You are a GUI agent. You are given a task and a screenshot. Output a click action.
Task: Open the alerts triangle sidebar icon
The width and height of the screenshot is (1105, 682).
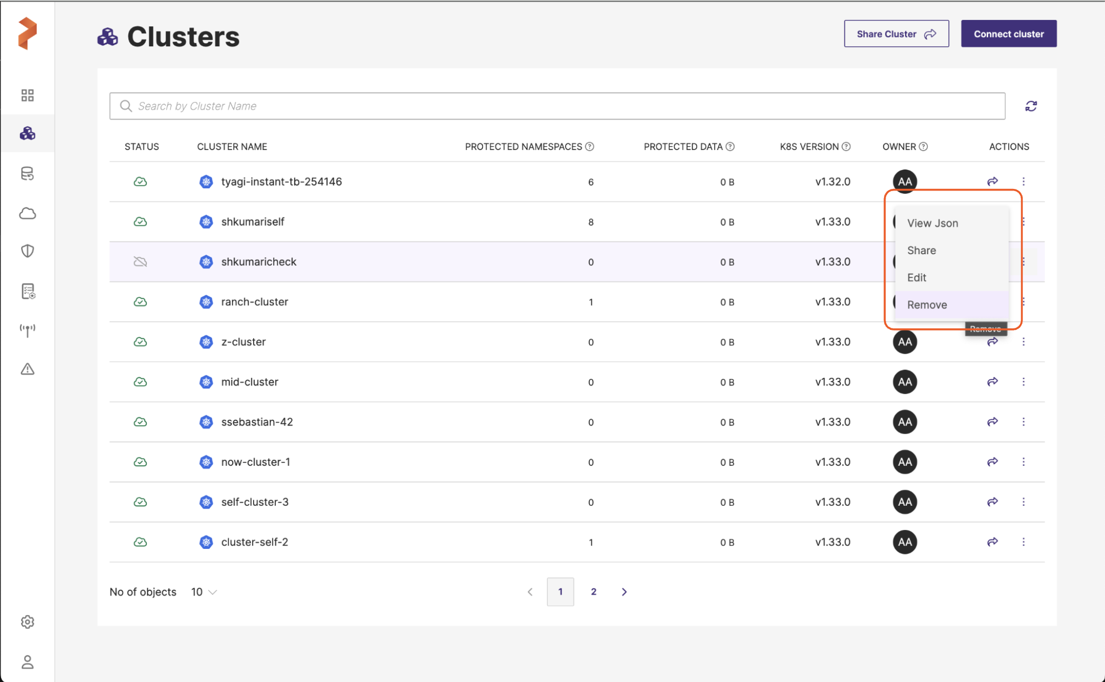point(27,369)
